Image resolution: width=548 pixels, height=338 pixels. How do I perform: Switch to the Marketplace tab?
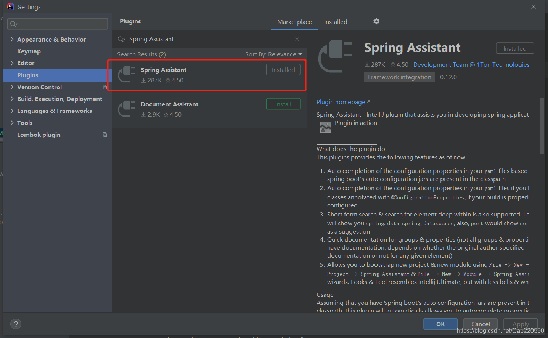(294, 22)
